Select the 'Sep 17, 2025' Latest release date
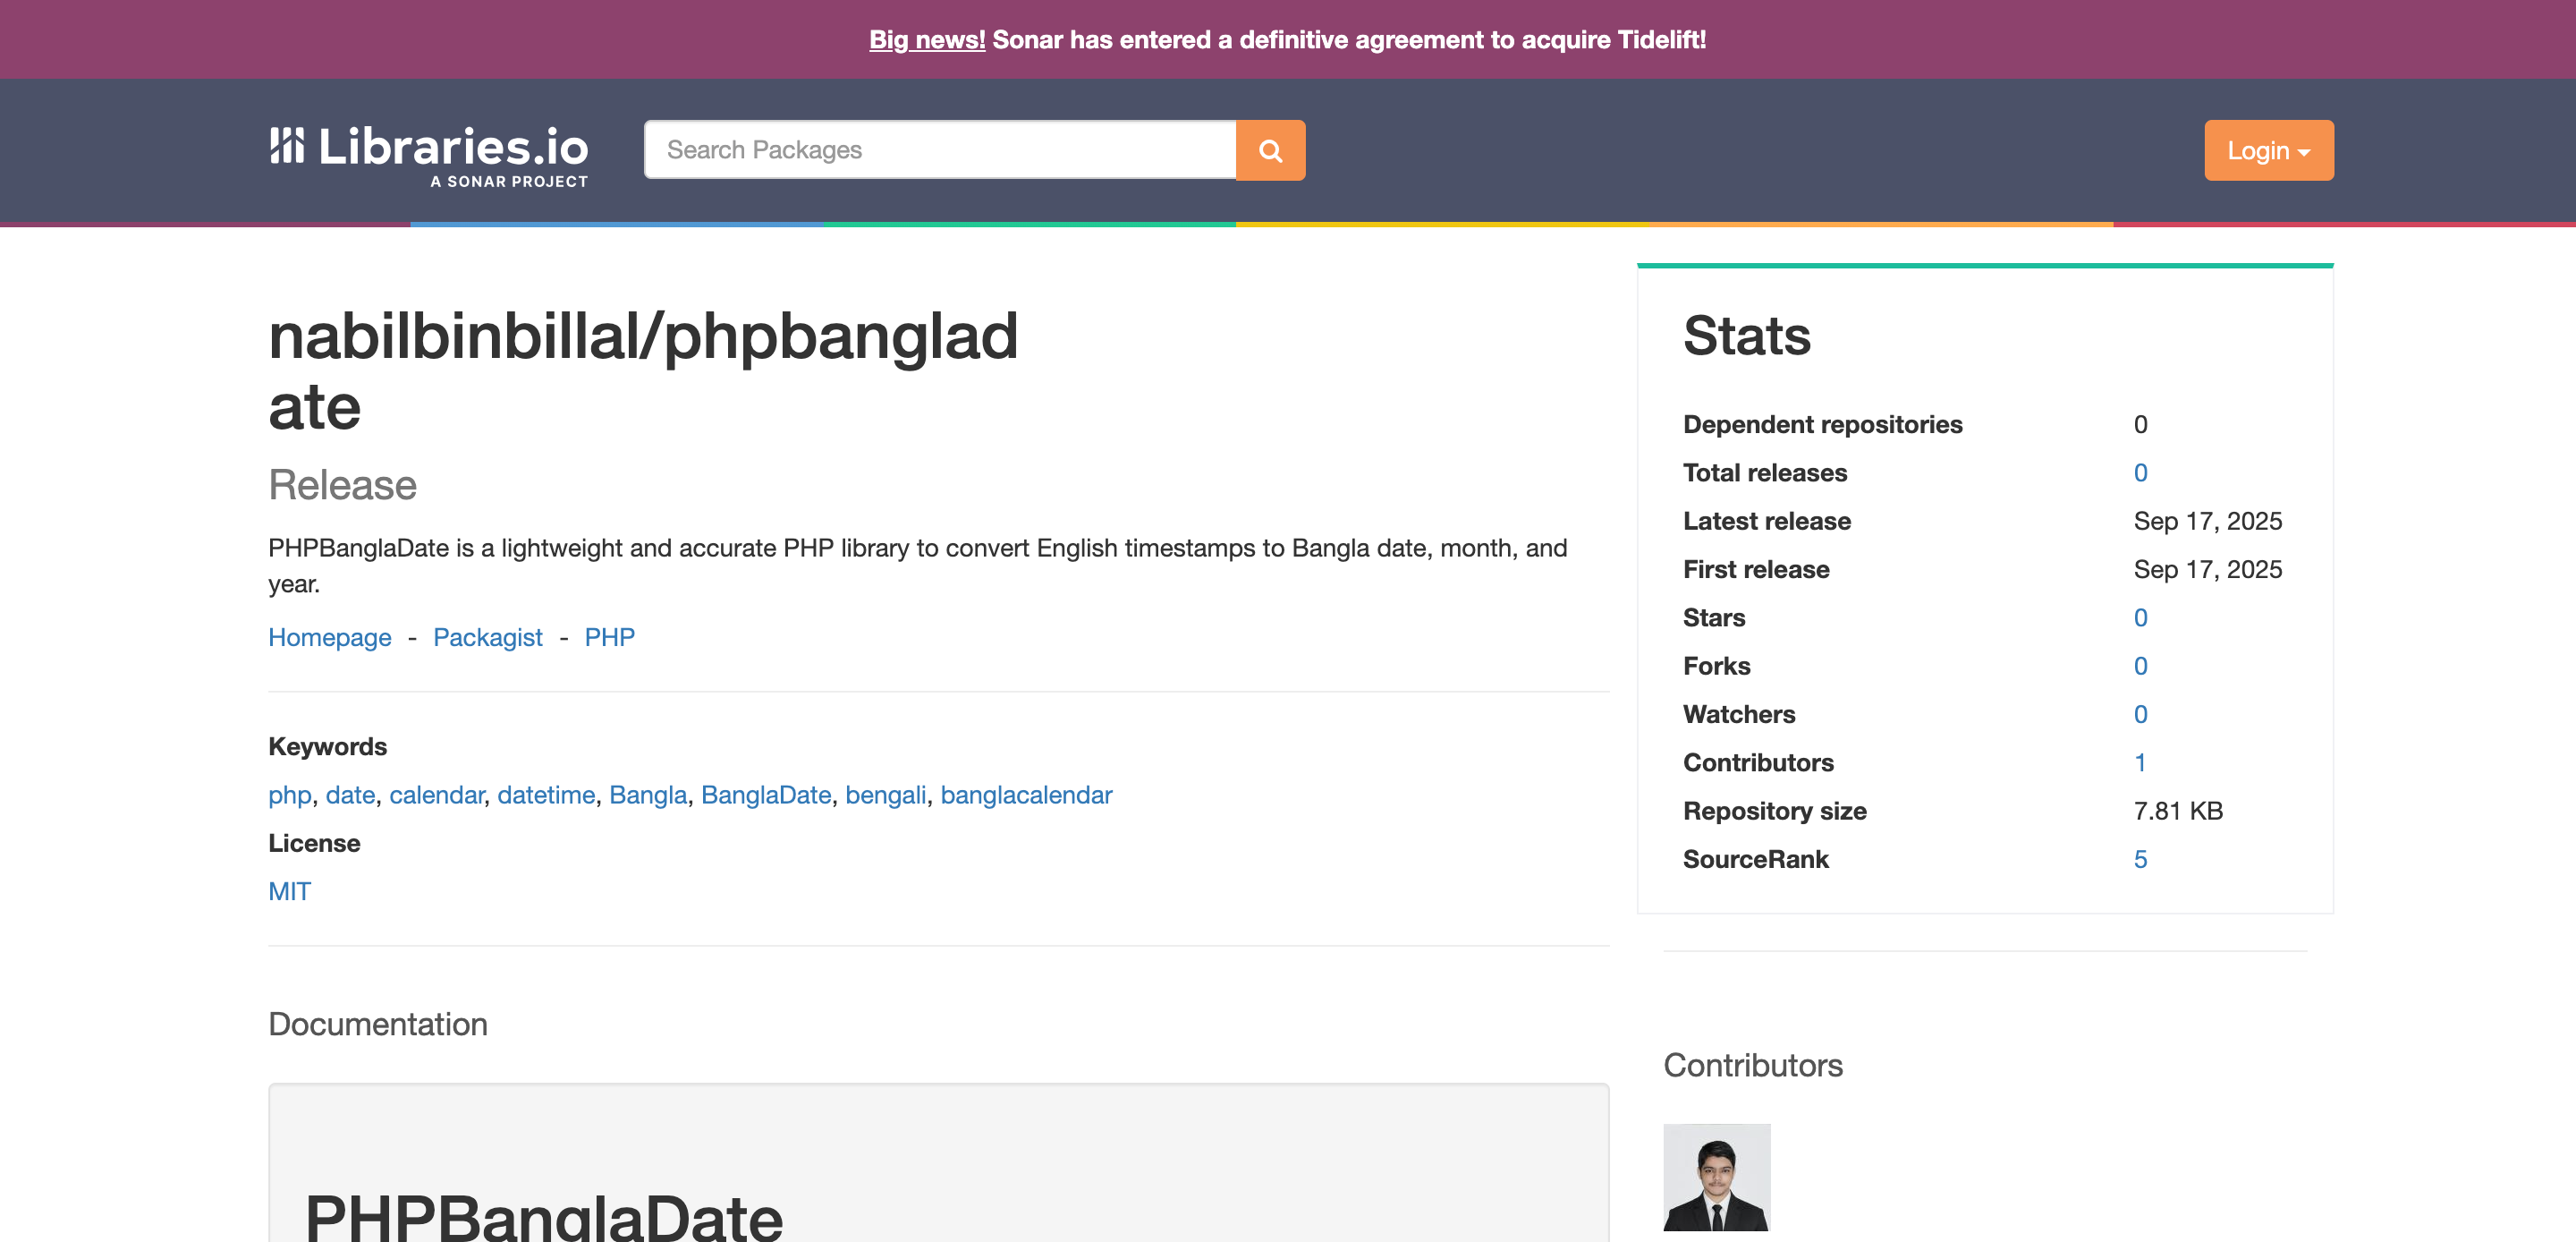This screenshot has width=2576, height=1242. point(2207,521)
